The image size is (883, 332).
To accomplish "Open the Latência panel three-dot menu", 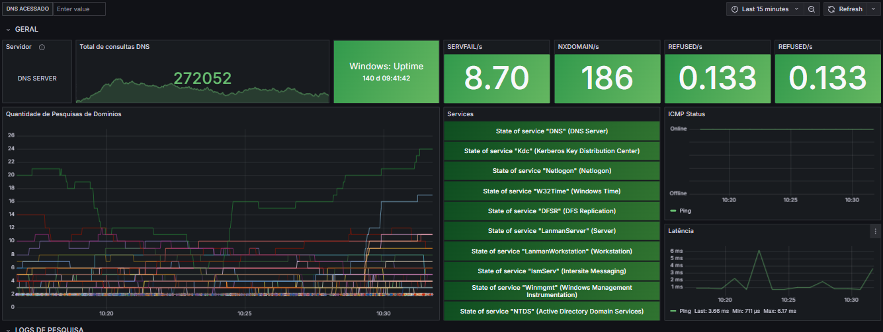I will click(x=875, y=231).
